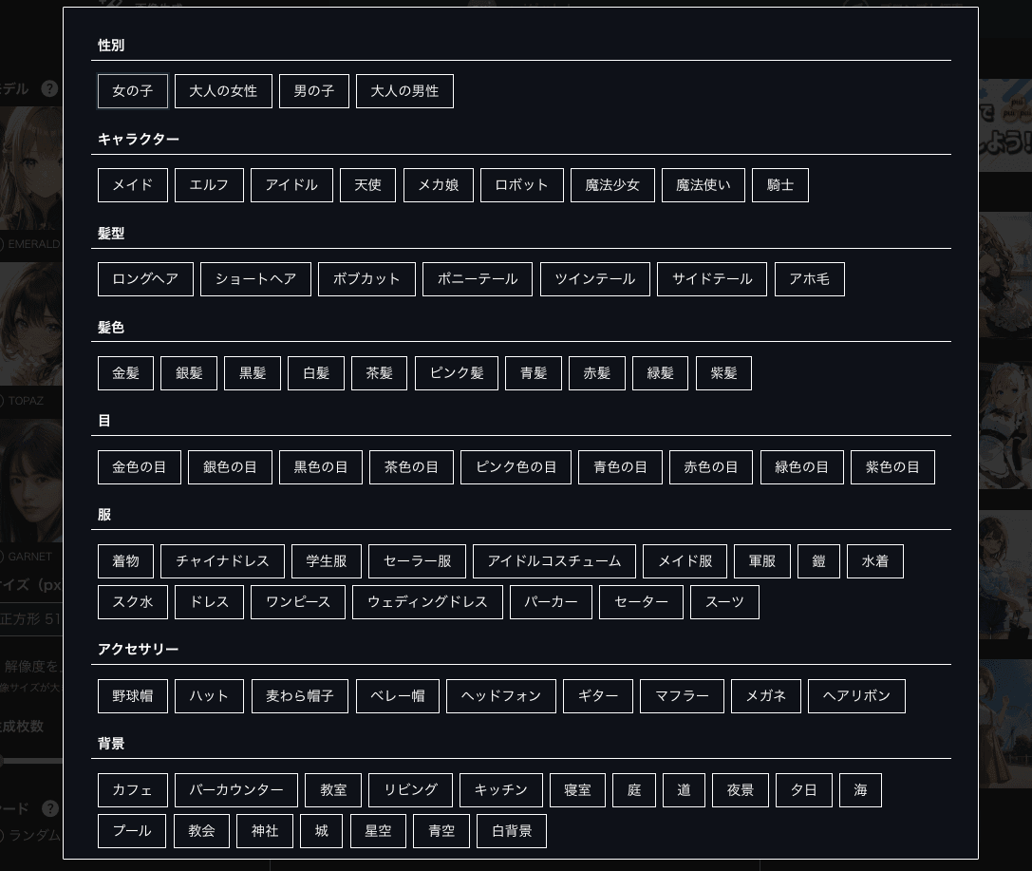
Task: Click the help icon beside the lower-left label
Action: (x=49, y=809)
